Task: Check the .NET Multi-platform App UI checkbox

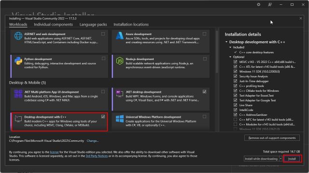Action: [103, 92]
